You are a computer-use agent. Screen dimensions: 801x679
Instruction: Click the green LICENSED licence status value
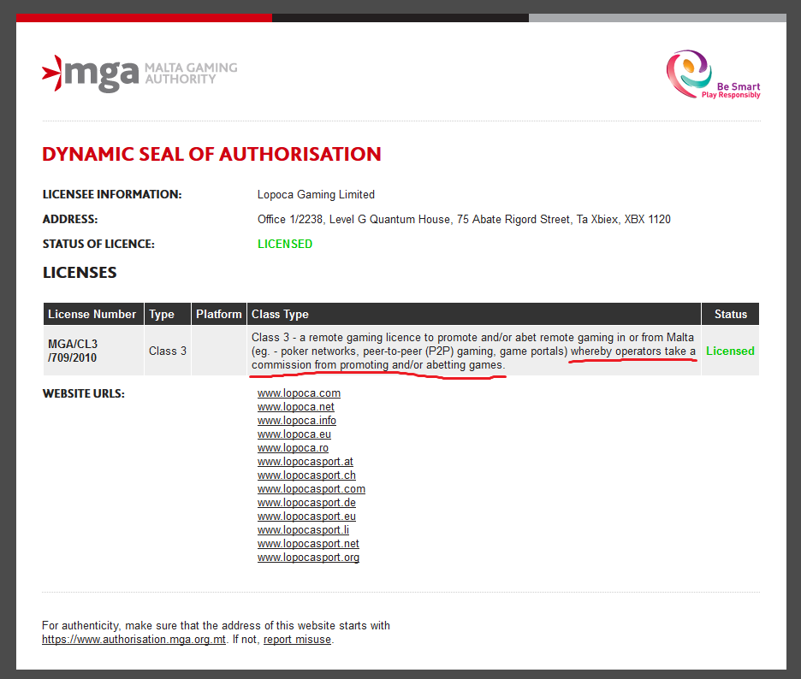point(284,244)
